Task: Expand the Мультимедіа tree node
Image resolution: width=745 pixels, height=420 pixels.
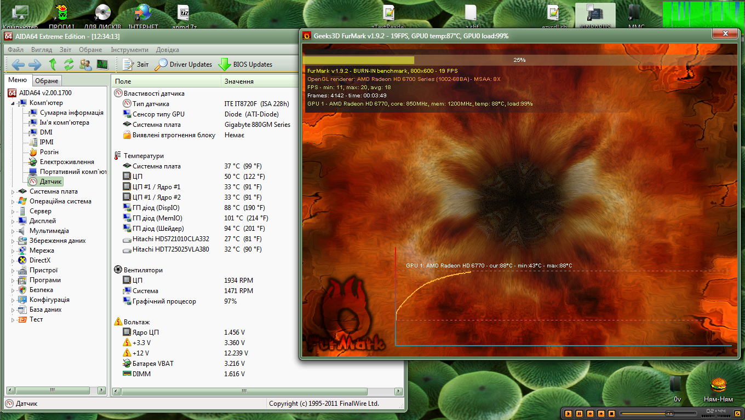Action: [x=14, y=231]
